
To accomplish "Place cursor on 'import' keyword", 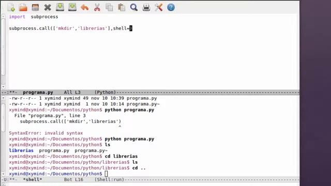I will tap(17, 17).
